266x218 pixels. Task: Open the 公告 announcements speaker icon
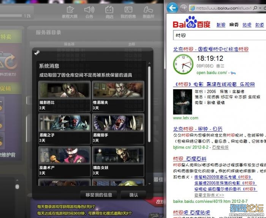pyautogui.click(x=89, y=12)
